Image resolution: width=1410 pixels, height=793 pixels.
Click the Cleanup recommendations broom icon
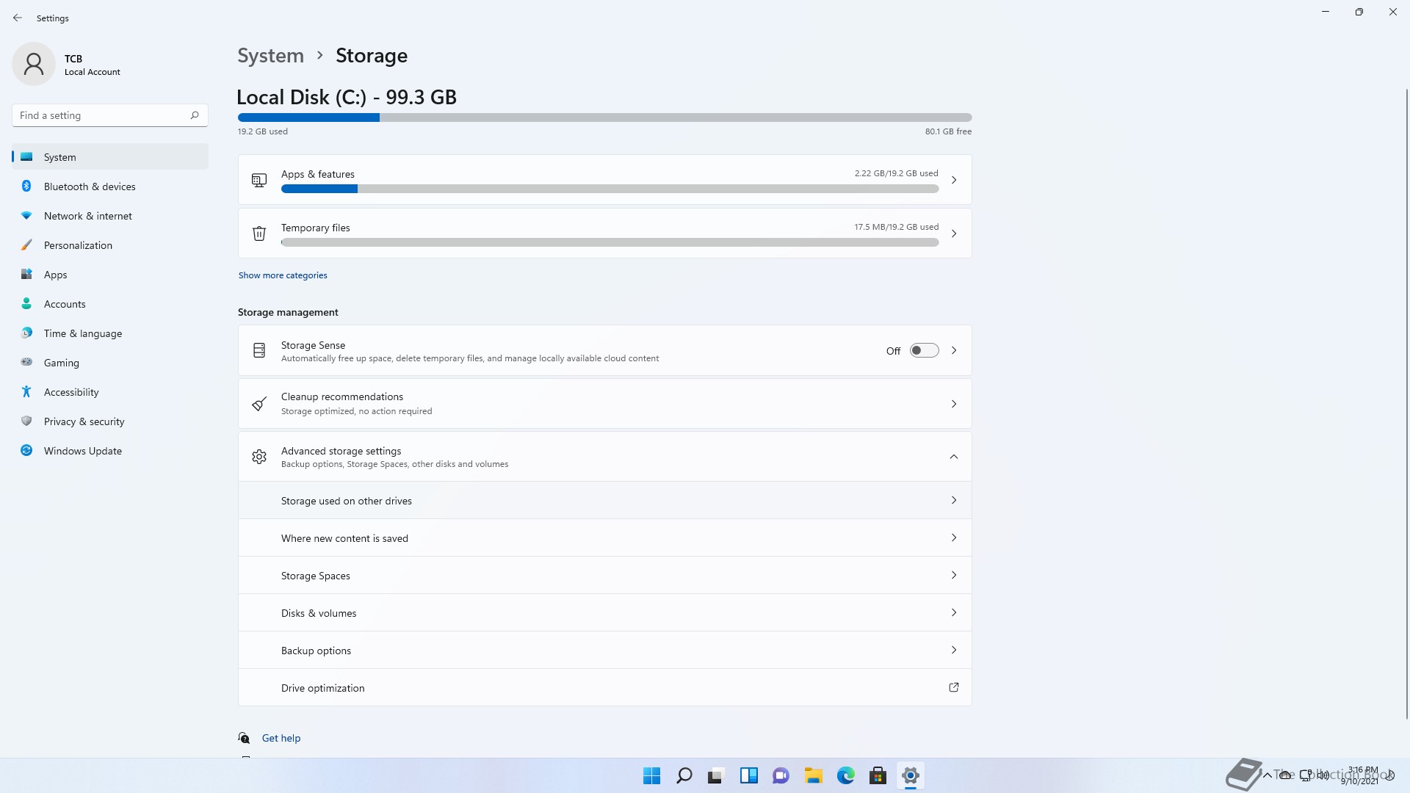click(x=259, y=404)
